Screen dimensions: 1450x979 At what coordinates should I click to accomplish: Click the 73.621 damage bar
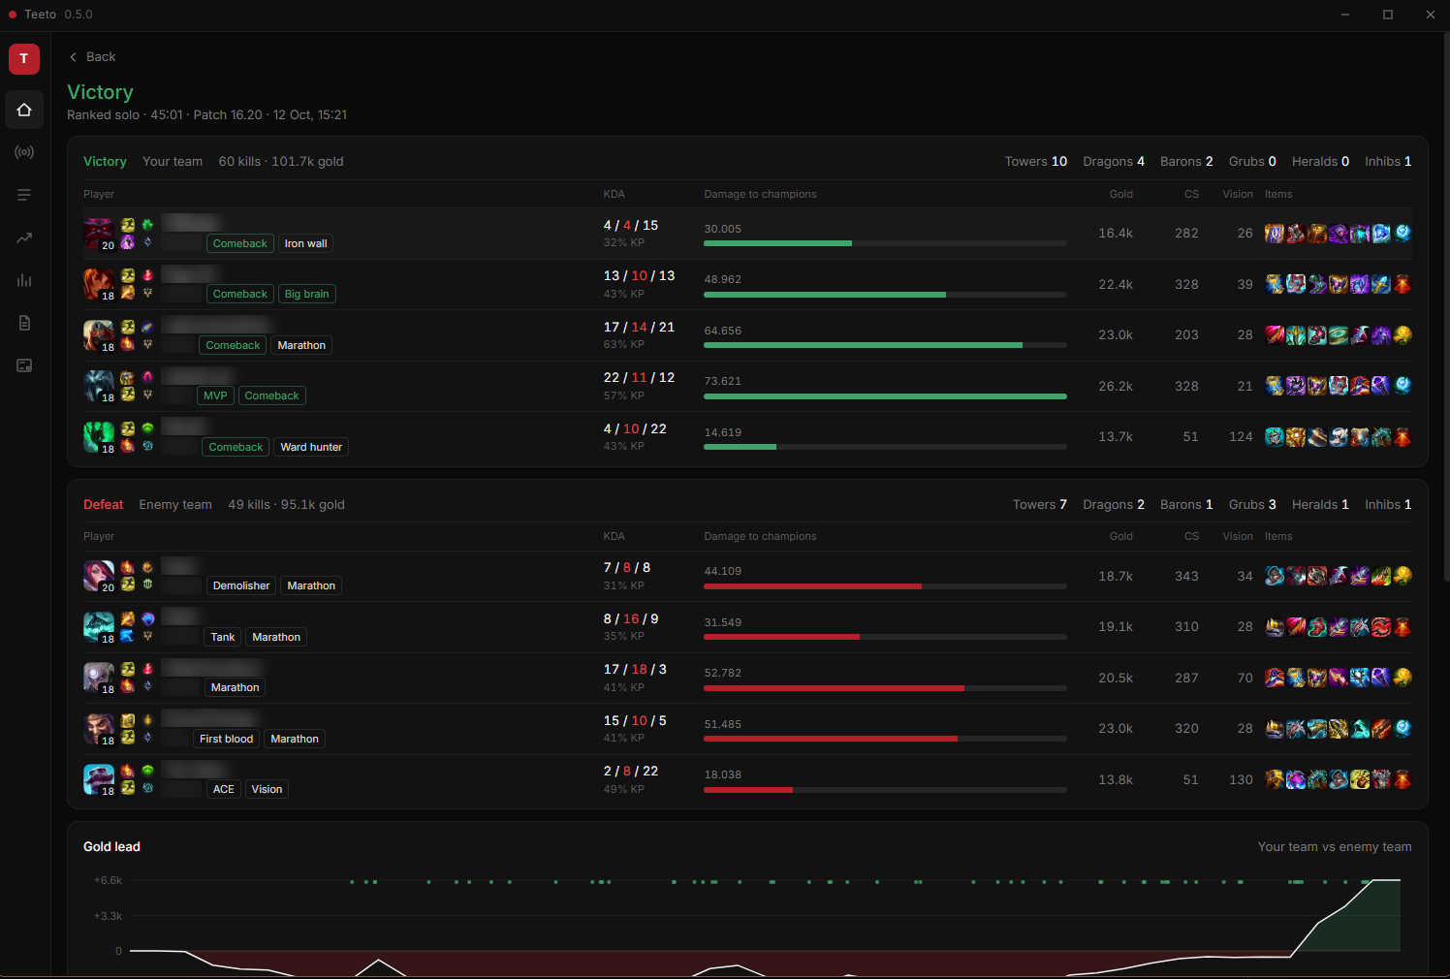(885, 396)
